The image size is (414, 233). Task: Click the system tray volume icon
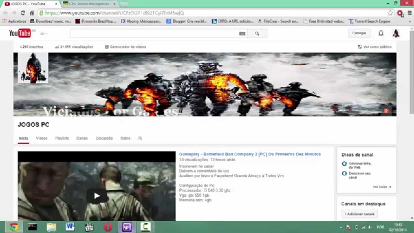coord(370,227)
